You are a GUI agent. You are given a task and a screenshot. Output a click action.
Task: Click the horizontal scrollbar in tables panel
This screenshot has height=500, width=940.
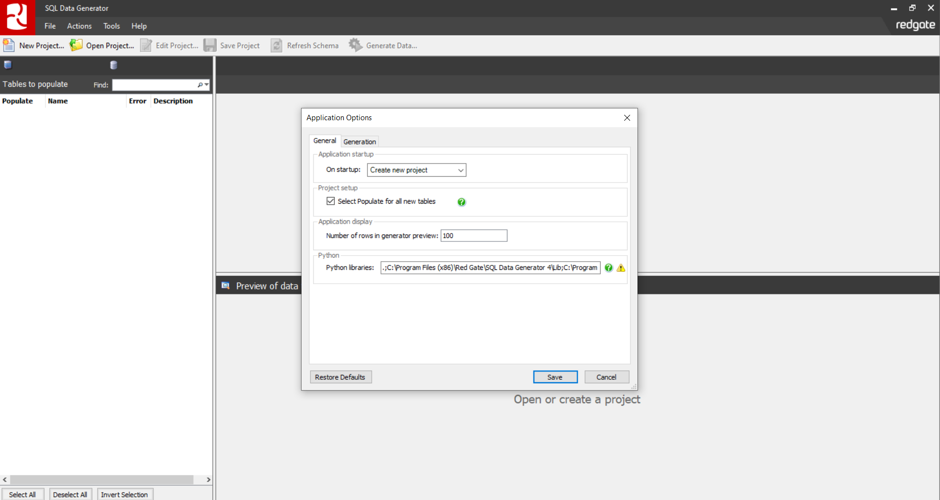102,479
